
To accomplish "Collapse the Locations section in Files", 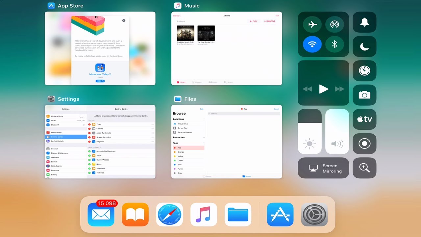I will coord(204,119).
